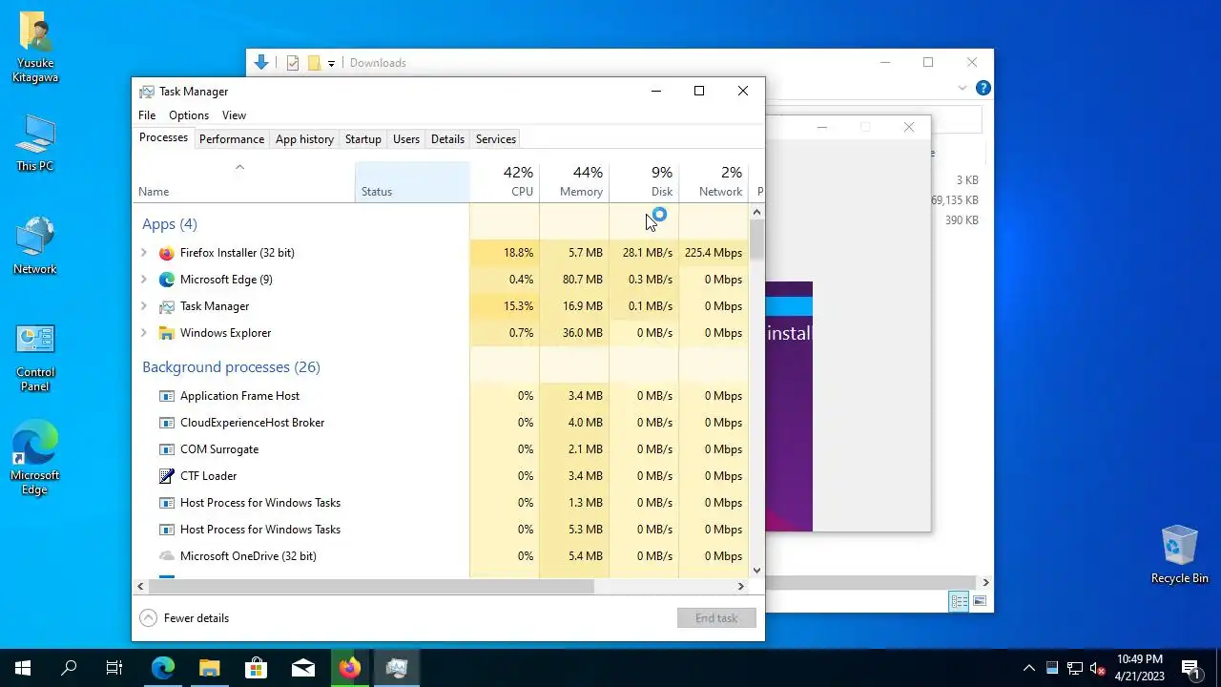
Task: Open Yusuke Kitagawa desktop folder icon
Action: [x=35, y=33]
